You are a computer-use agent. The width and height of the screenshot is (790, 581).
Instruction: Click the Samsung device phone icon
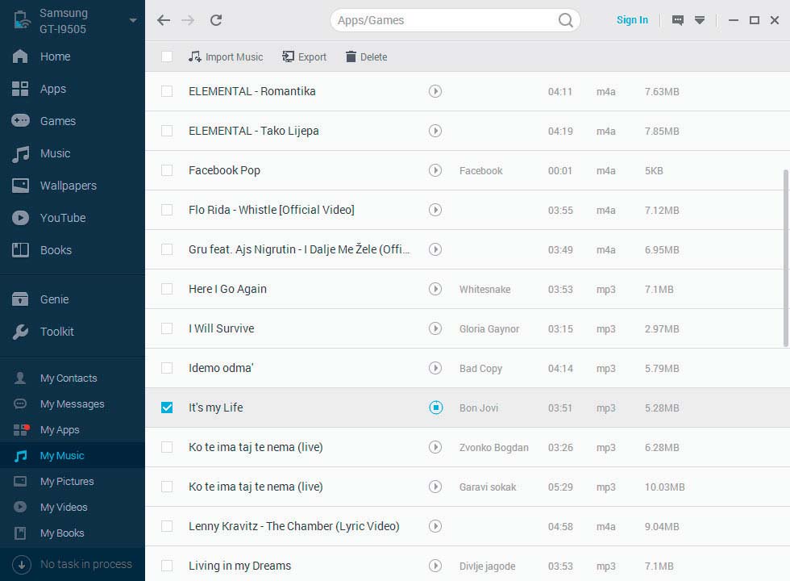tap(22, 20)
